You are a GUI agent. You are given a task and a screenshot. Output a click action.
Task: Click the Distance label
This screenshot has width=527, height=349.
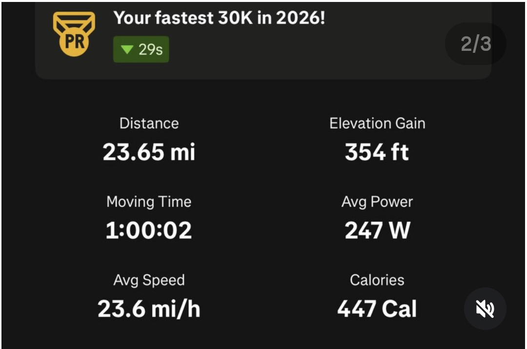click(x=149, y=123)
